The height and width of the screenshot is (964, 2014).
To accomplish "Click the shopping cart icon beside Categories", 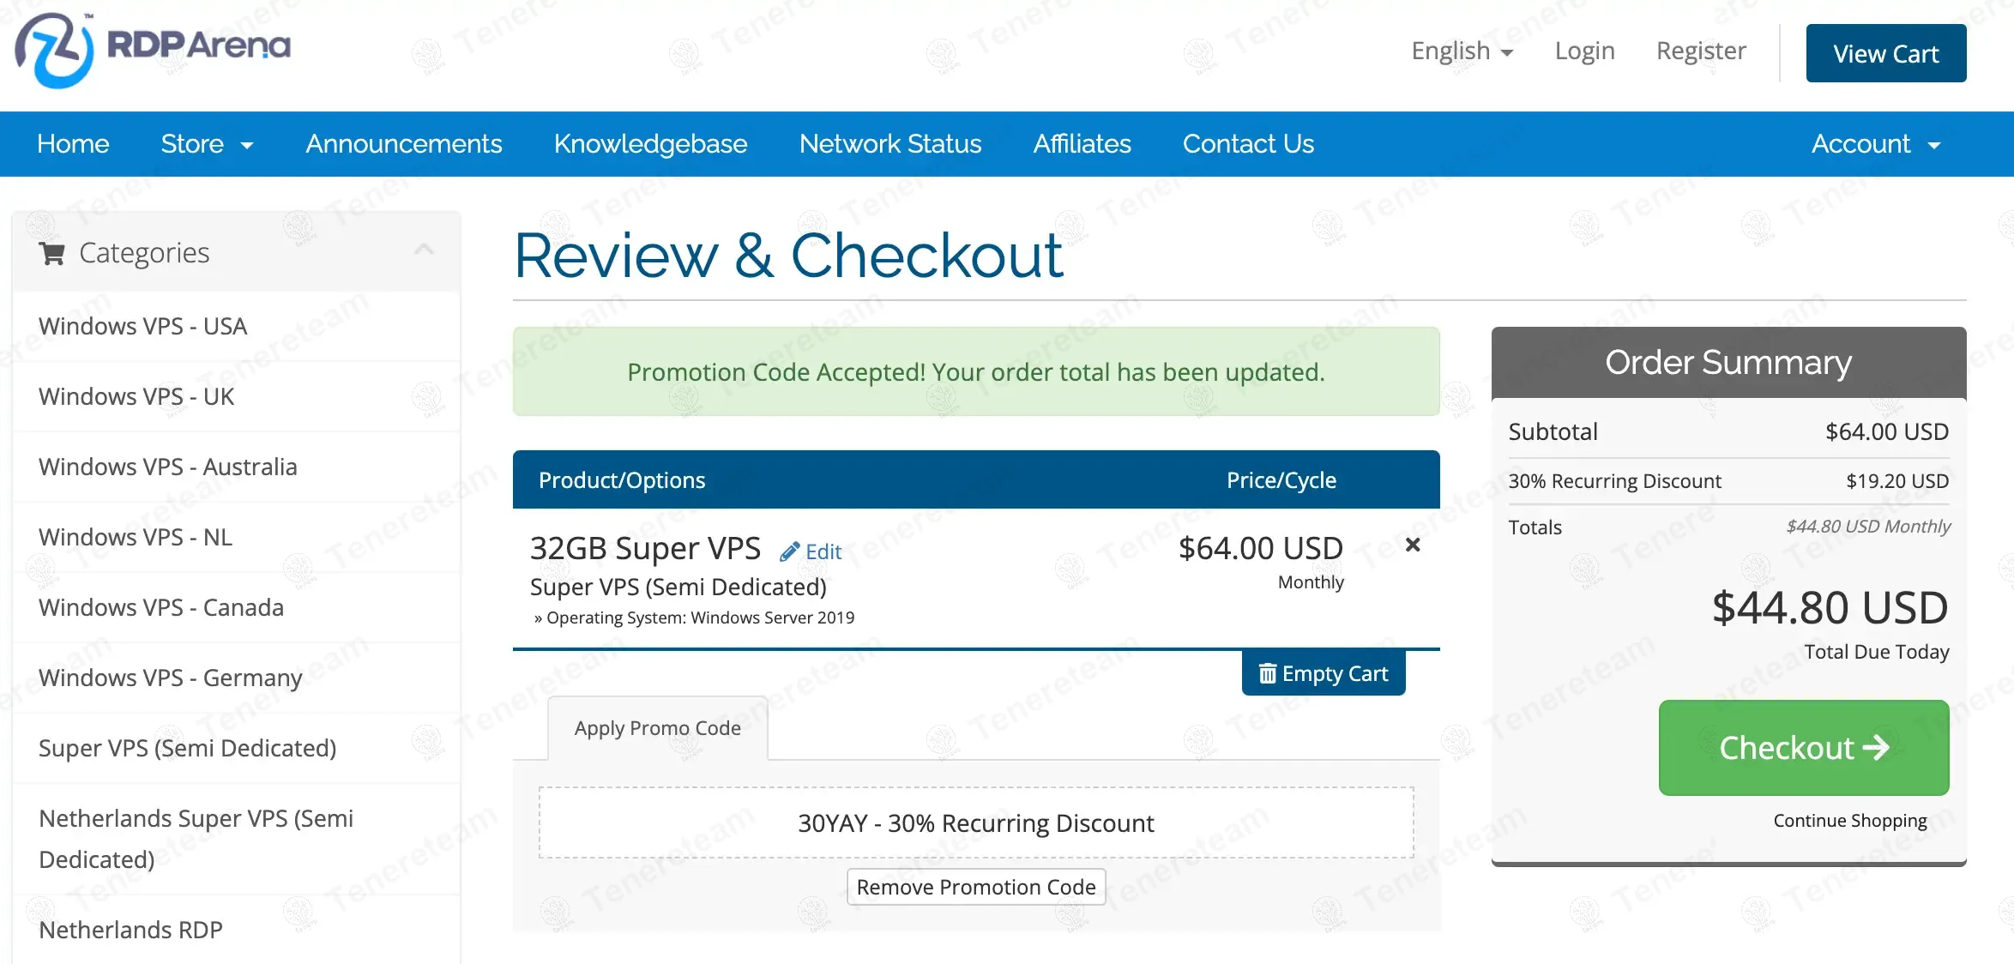I will (x=53, y=252).
